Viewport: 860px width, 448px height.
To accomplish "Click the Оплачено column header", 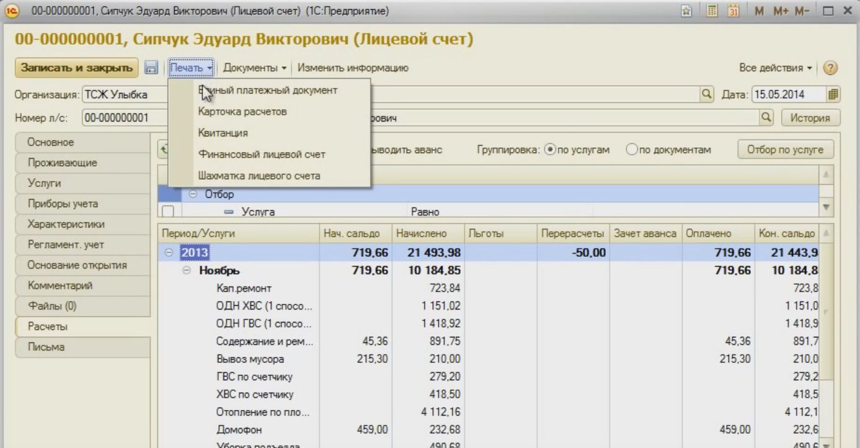I will (x=718, y=235).
